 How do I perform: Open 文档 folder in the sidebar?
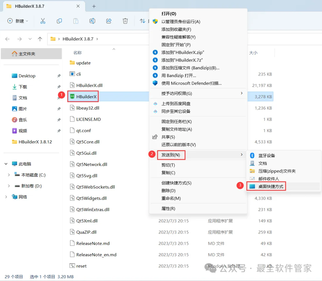(x=23, y=98)
